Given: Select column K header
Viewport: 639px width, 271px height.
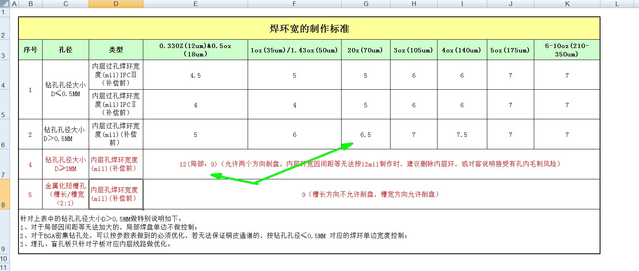Looking at the screenshot, I should click(x=567, y=4).
